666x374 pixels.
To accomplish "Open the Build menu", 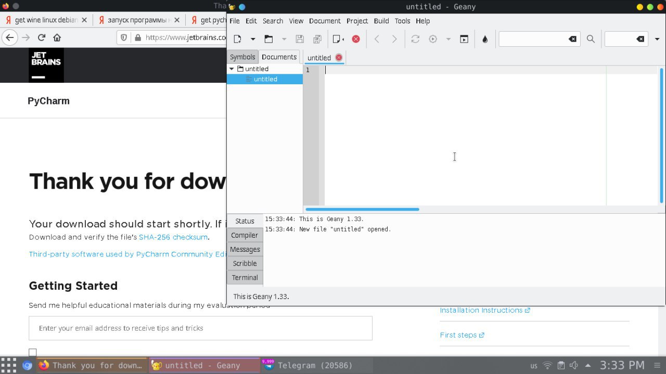I will coord(381,21).
